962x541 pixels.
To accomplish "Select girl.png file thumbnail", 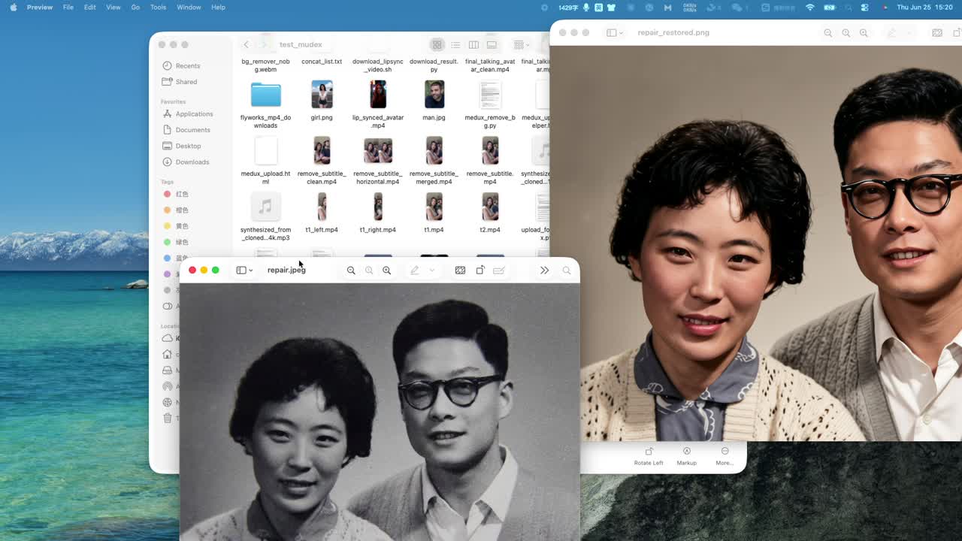I will click(322, 95).
